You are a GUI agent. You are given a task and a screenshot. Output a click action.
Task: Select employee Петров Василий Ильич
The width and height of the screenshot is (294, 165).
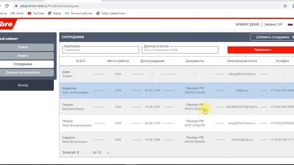(176, 107)
